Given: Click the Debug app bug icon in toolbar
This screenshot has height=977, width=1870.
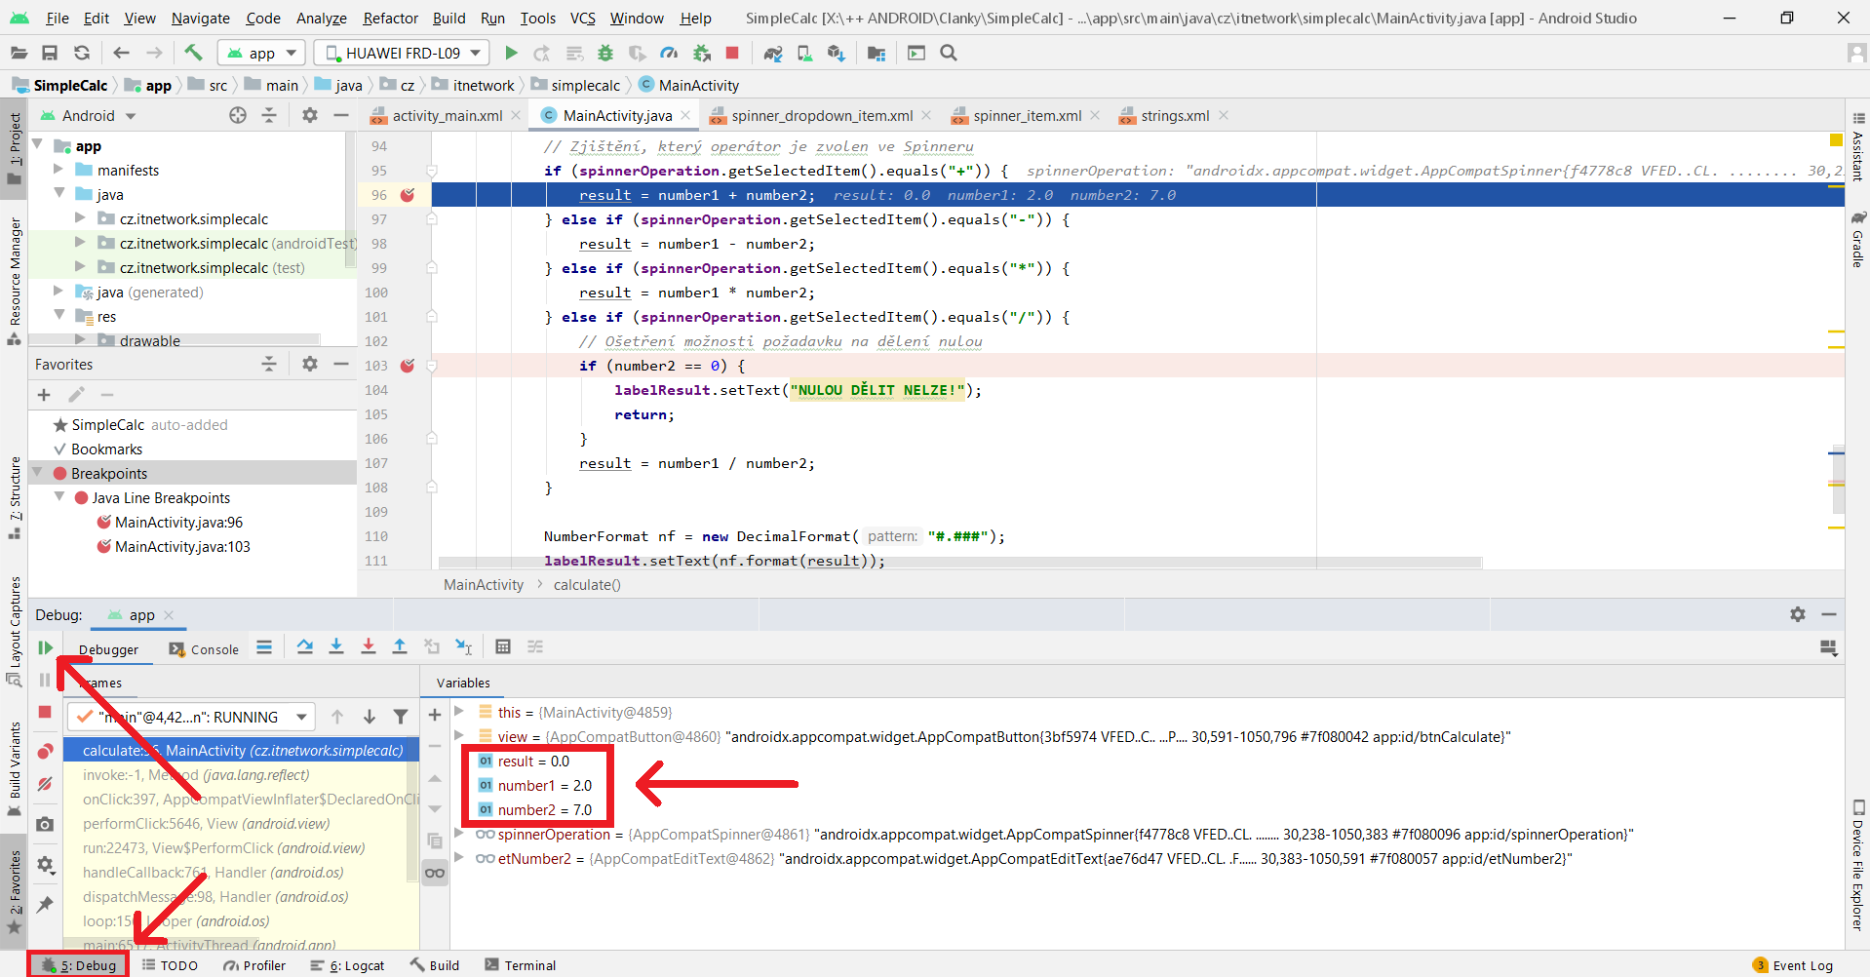Looking at the screenshot, I should coord(605,53).
